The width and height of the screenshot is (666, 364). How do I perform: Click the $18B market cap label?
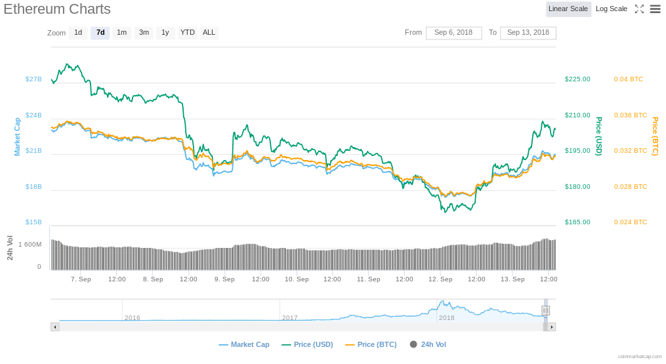click(33, 186)
